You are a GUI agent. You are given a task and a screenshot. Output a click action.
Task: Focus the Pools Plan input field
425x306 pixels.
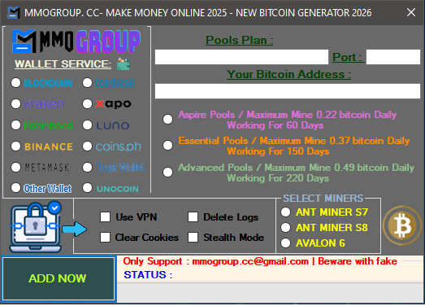click(x=241, y=57)
